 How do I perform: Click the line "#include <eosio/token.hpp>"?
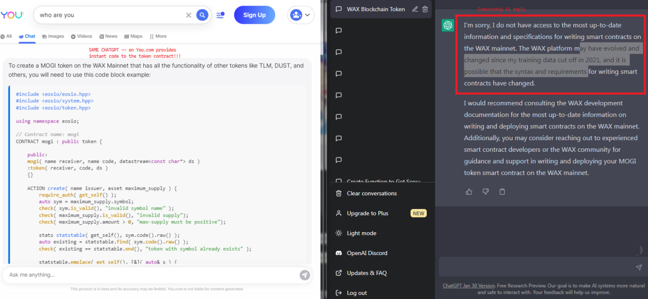[53, 108]
